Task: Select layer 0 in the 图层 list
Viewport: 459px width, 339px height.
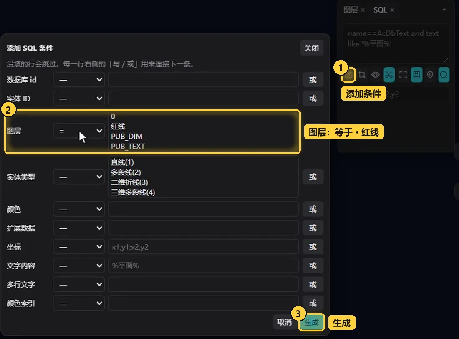Action: click(x=113, y=116)
